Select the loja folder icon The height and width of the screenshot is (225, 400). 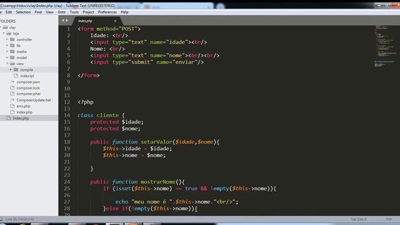(9, 33)
